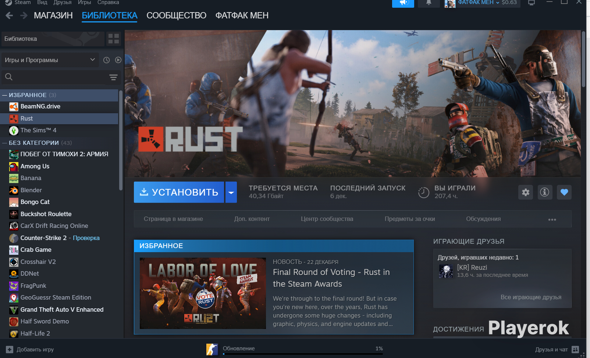The width and height of the screenshot is (590, 358).
Task: Click the Библиотека home button
Action: click(x=52, y=39)
